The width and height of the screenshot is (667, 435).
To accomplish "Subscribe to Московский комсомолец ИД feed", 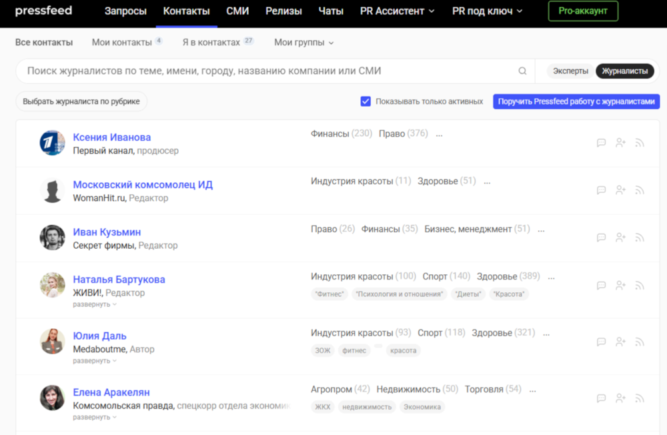I will click(640, 190).
